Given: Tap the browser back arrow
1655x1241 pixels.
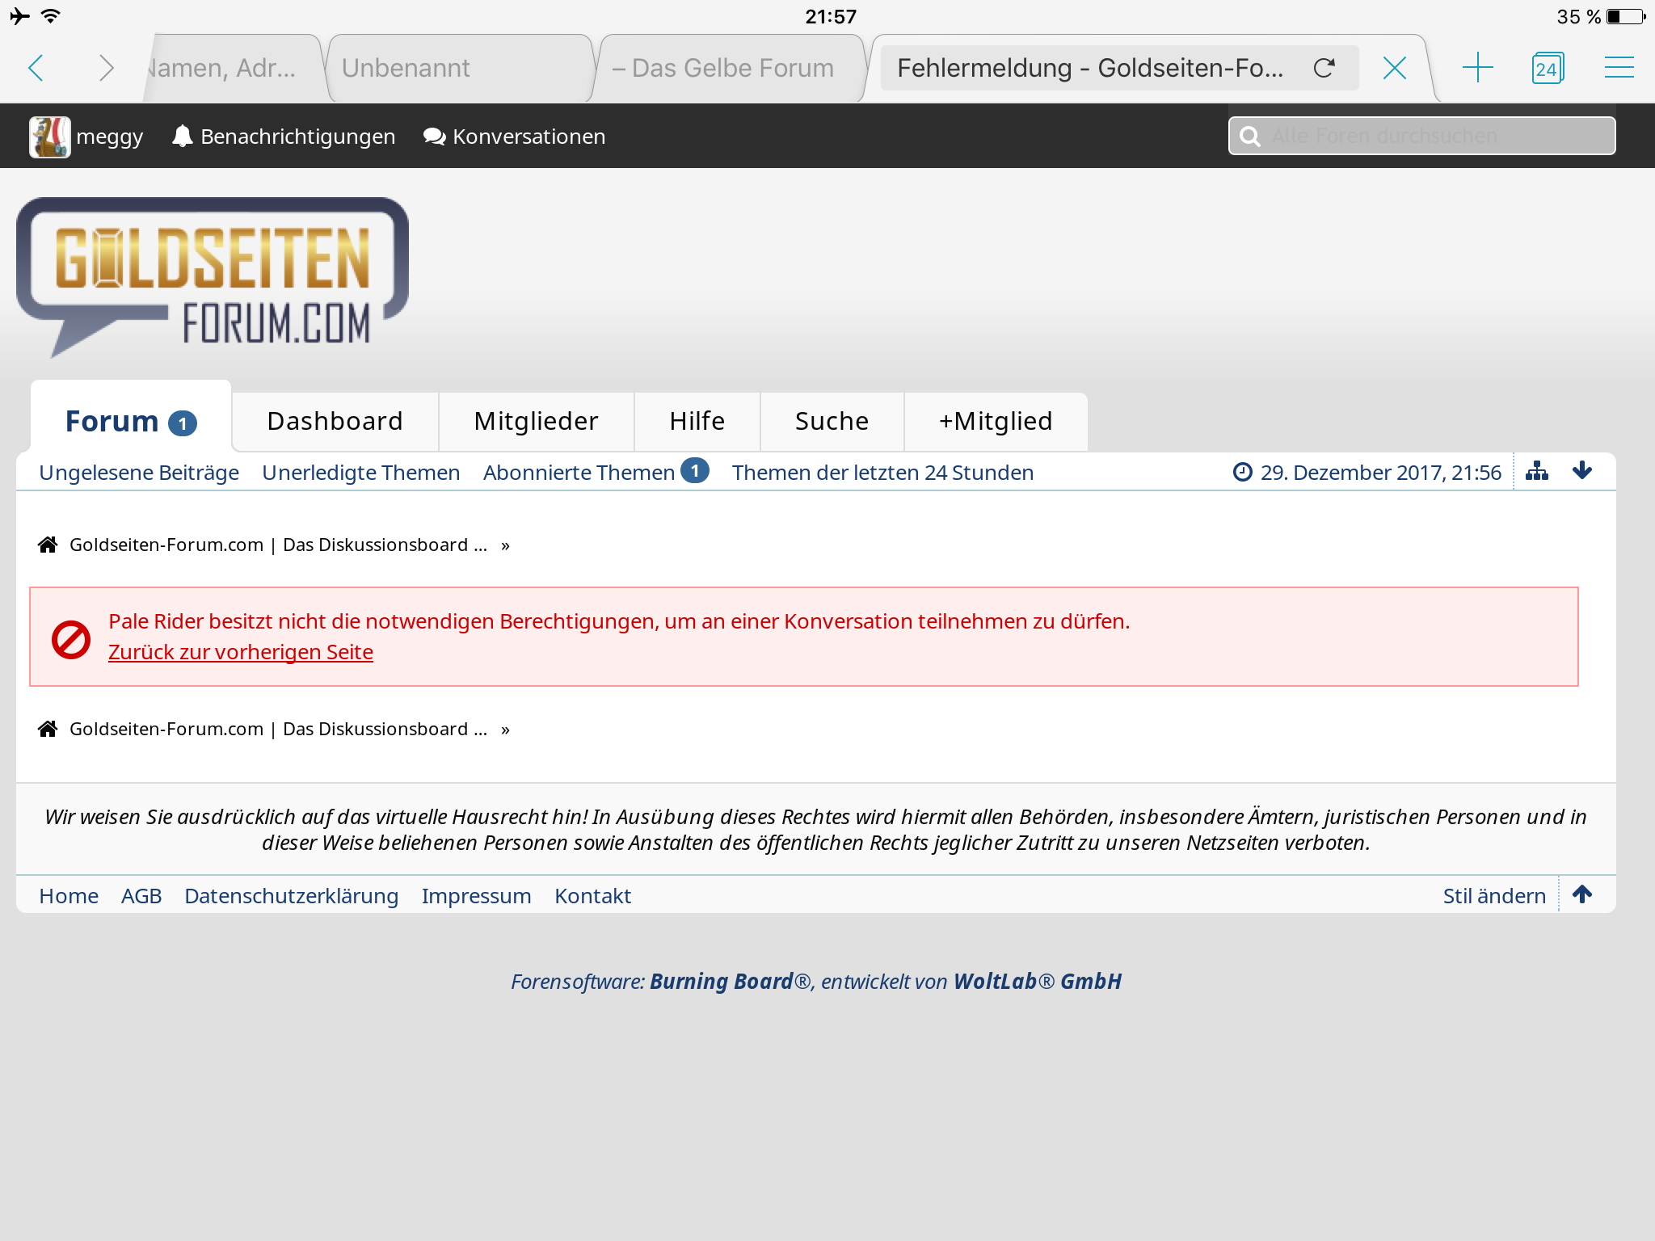Looking at the screenshot, I should click(36, 68).
